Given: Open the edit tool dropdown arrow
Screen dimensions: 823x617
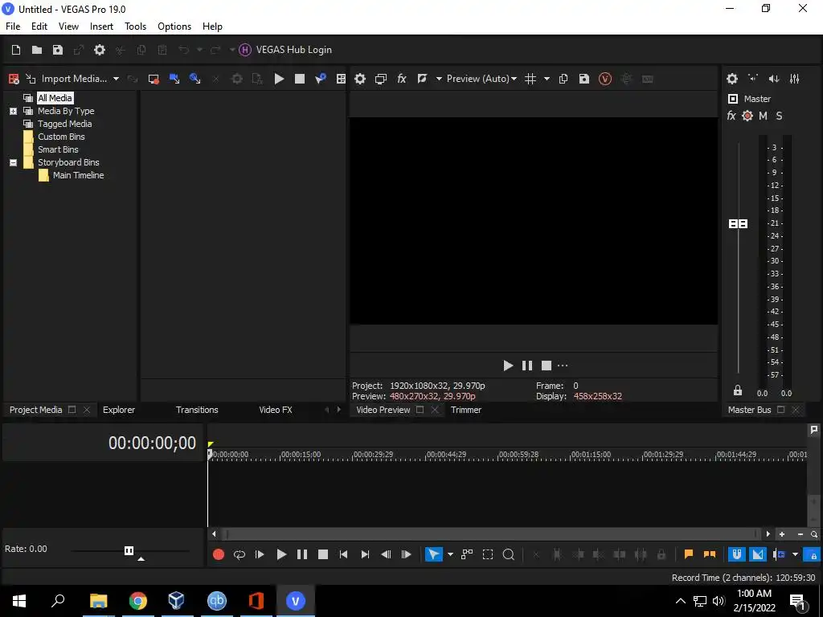Looking at the screenshot, I should click(x=450, y=554).
